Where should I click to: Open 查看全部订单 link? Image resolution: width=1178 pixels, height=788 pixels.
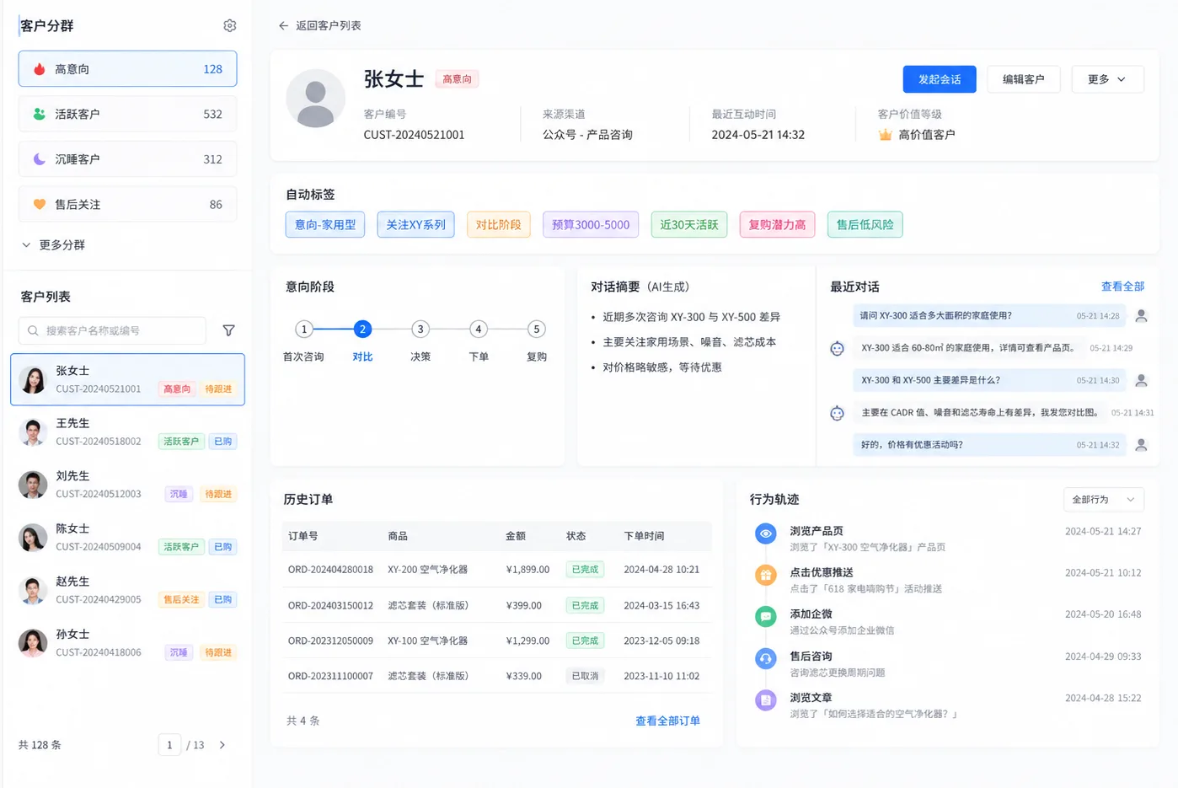click(x=667, y=721)
